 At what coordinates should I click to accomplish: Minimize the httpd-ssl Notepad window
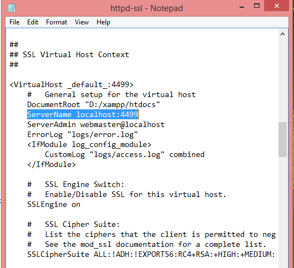pyautogui.click(x=242, y=7)
